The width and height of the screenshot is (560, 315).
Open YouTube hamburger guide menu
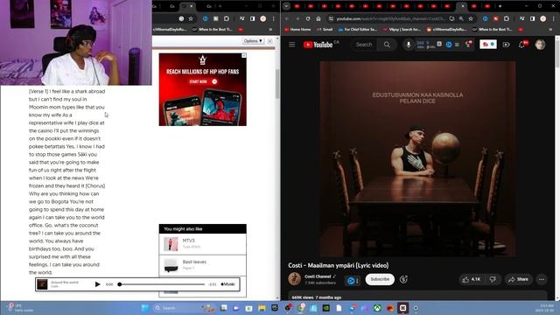(x=291, y=45)
